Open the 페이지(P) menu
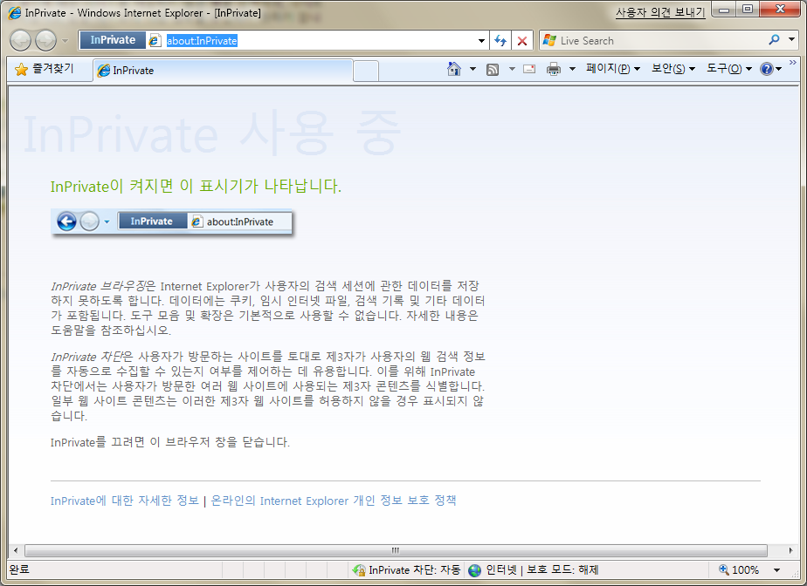Viewport: 807px width, 586px height. point(613,69)
